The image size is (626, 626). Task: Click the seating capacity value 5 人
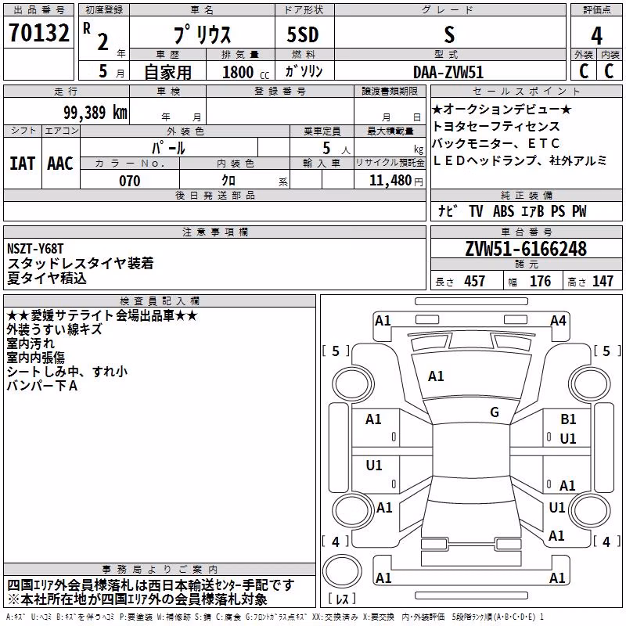pyautogui.click(x=336, y=148)
